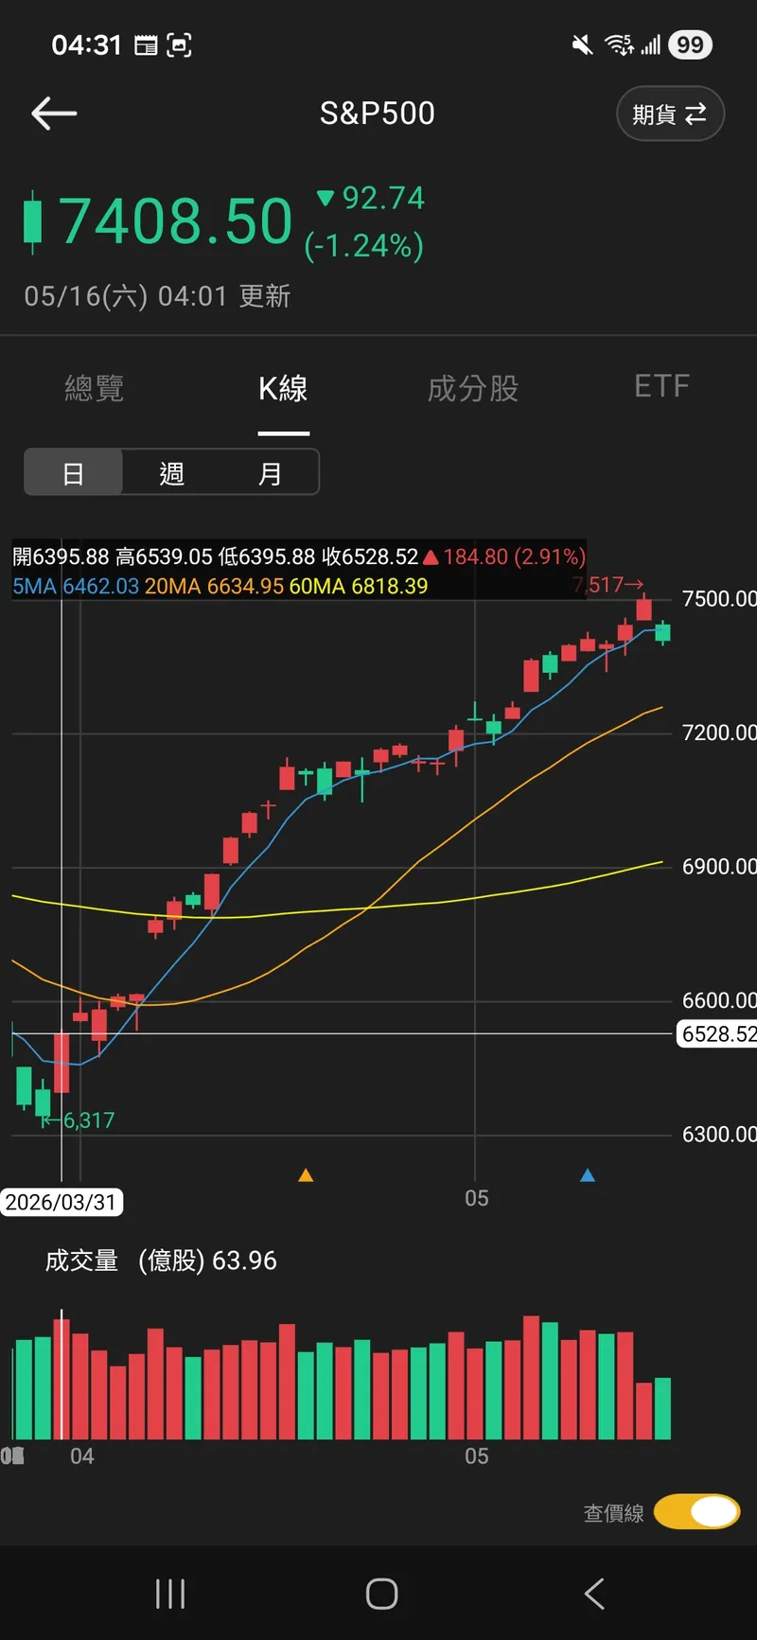
Task: Tap the 92.74 change value
Action: pos(383,198)
